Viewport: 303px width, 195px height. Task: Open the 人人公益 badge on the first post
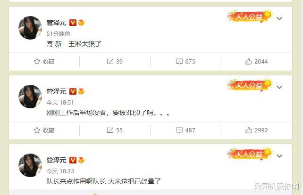250,16
